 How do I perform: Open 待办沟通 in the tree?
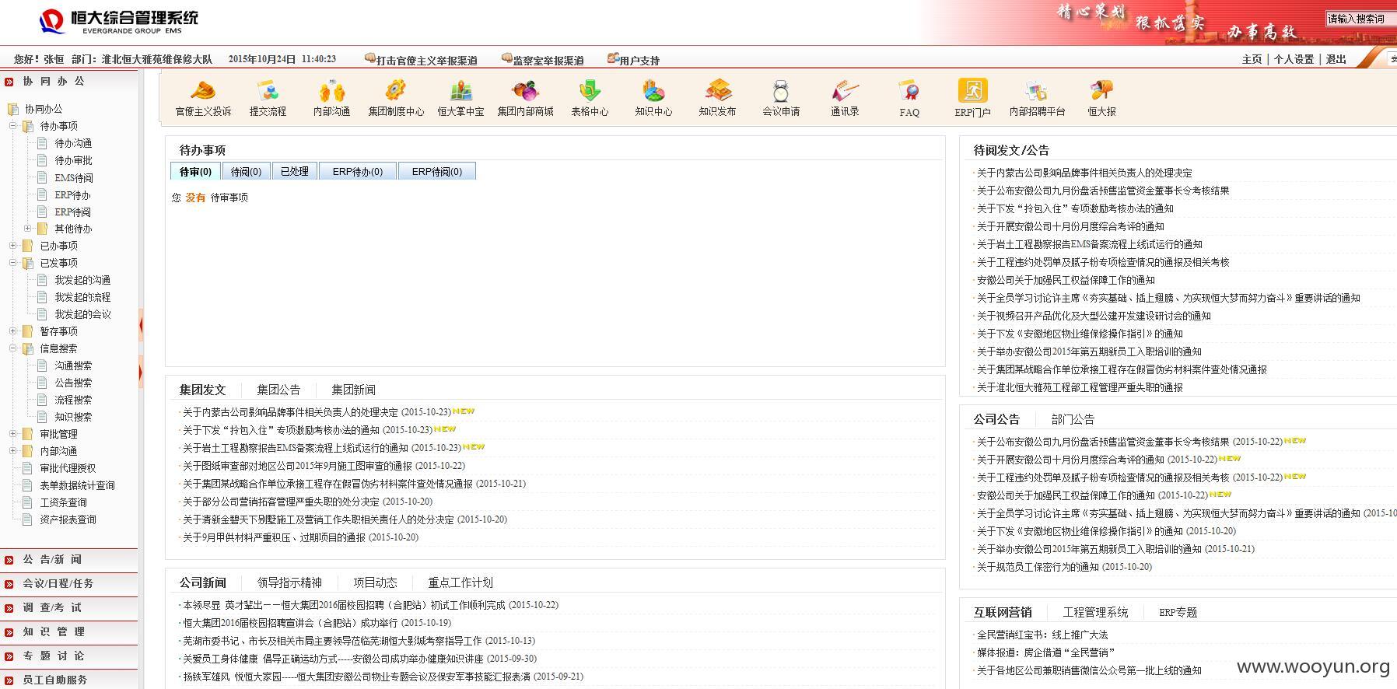(73, 143)
